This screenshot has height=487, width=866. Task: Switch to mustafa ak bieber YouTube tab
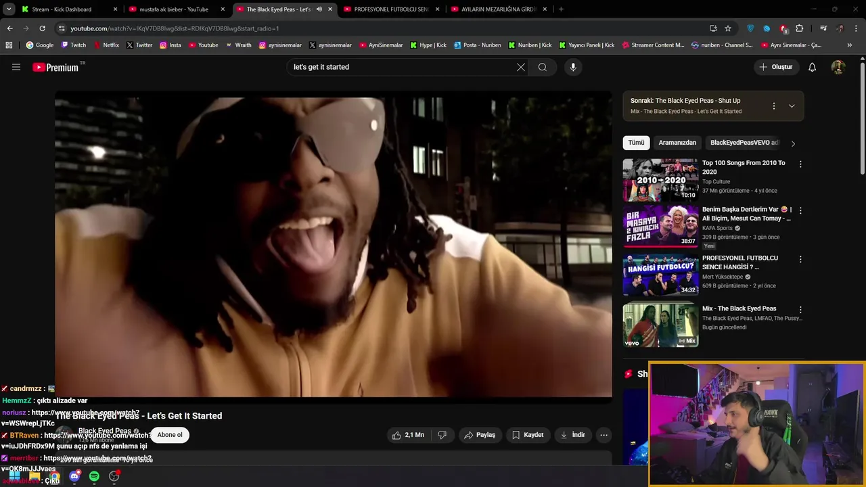pyautogui.click(x=175, y=9)
